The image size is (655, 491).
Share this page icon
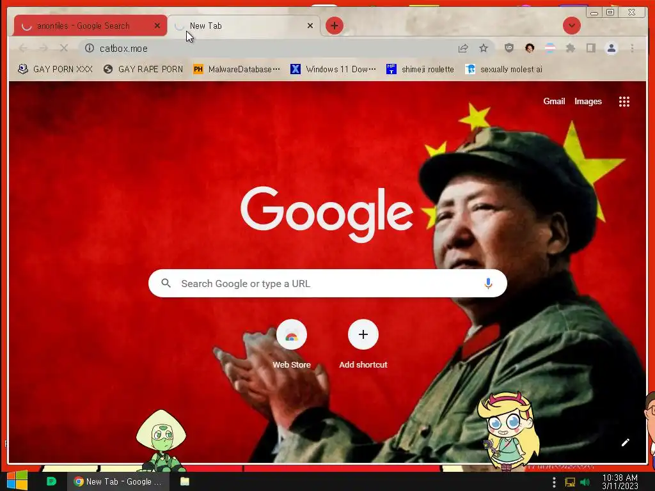463,49
